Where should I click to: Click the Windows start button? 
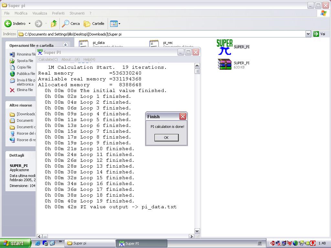16,243
